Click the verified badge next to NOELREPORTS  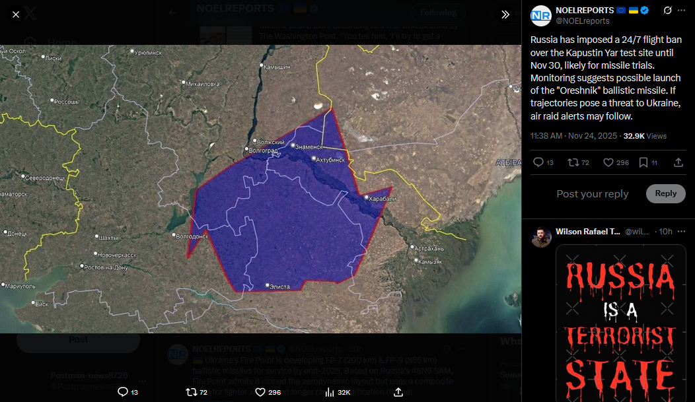point(645,10)
